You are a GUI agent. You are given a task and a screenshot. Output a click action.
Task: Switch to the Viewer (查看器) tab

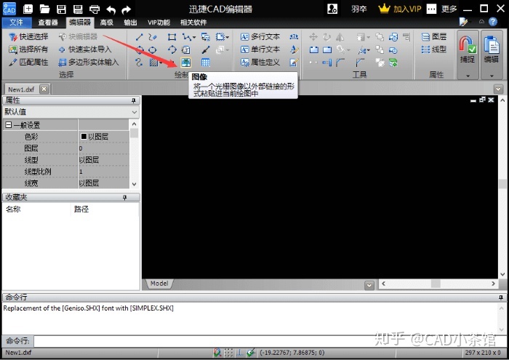click(x=48, y=23)
